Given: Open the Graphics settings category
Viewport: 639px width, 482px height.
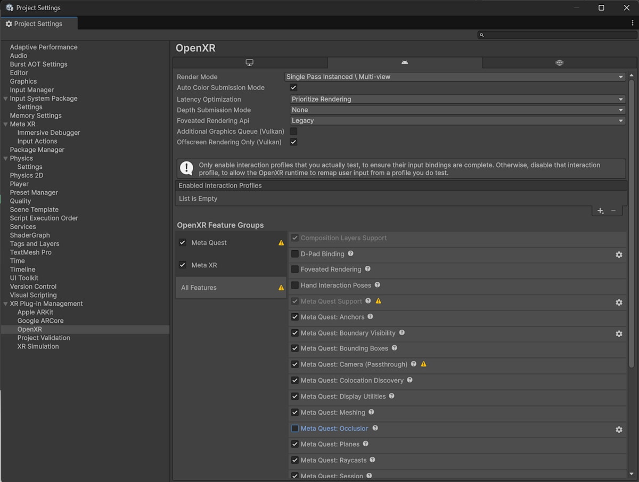Looking at the screenshot, I should (x=23, y=81).
